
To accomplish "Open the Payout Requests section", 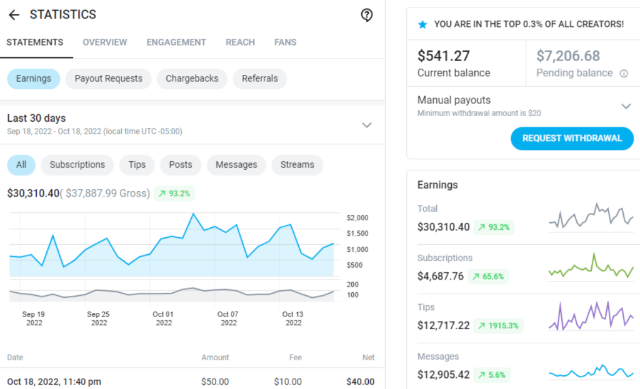I will click(x=108, y=79).
